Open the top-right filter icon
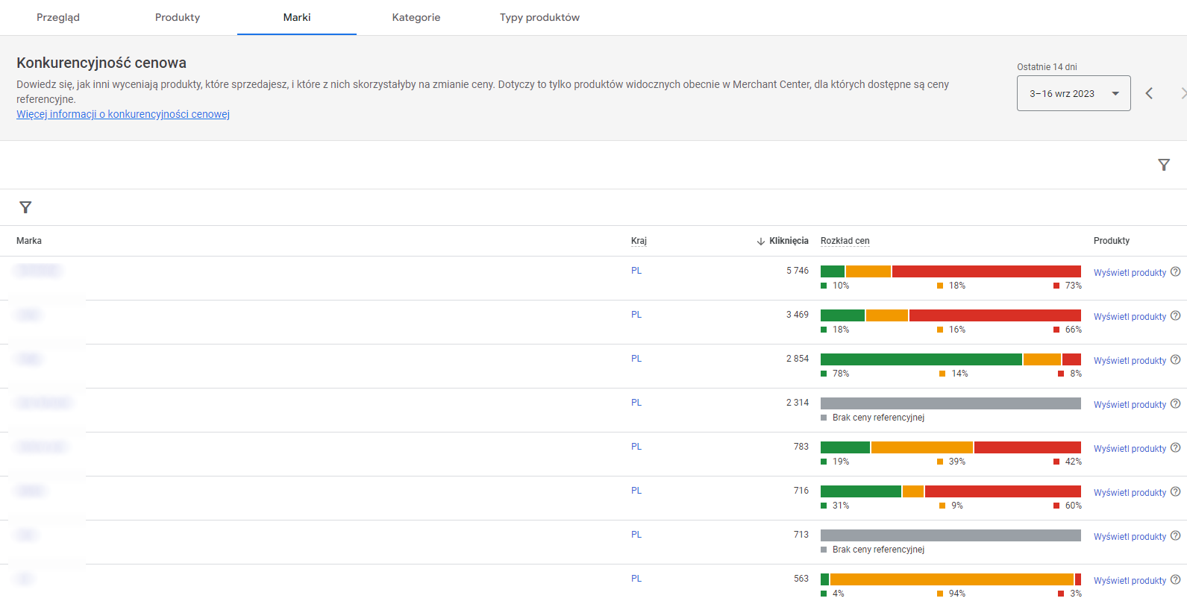1187x607 pixels. tap(1164, 165)
